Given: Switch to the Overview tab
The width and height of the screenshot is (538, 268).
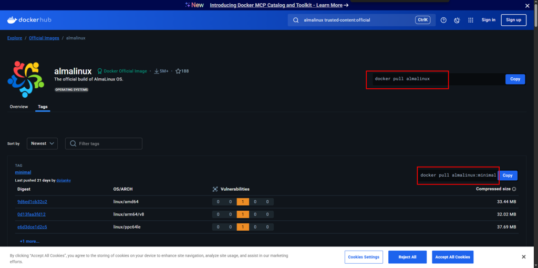Looking at the screenshot, I should point(19,107).
